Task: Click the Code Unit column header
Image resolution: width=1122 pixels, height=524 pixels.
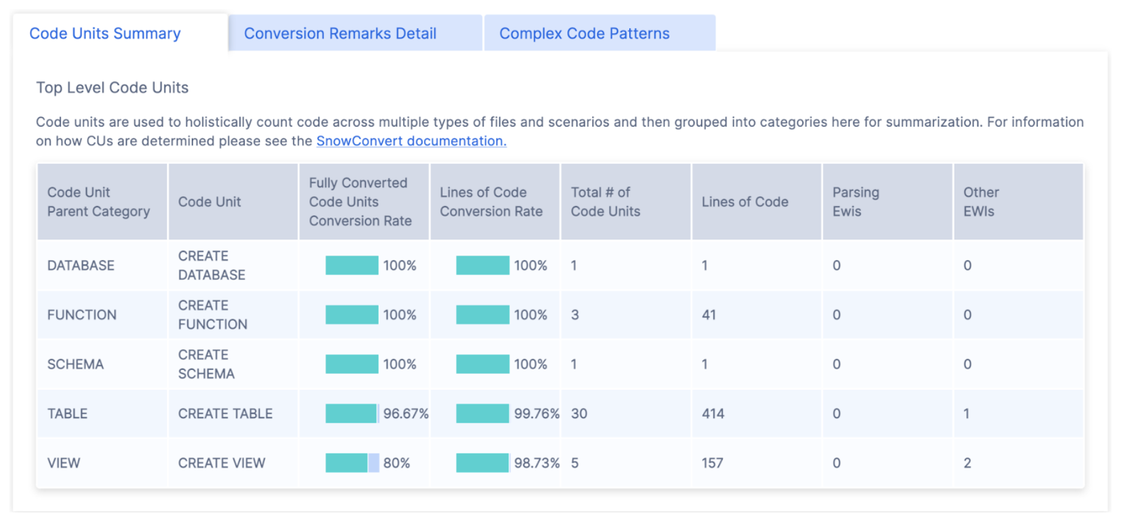Action: [209, 202]
